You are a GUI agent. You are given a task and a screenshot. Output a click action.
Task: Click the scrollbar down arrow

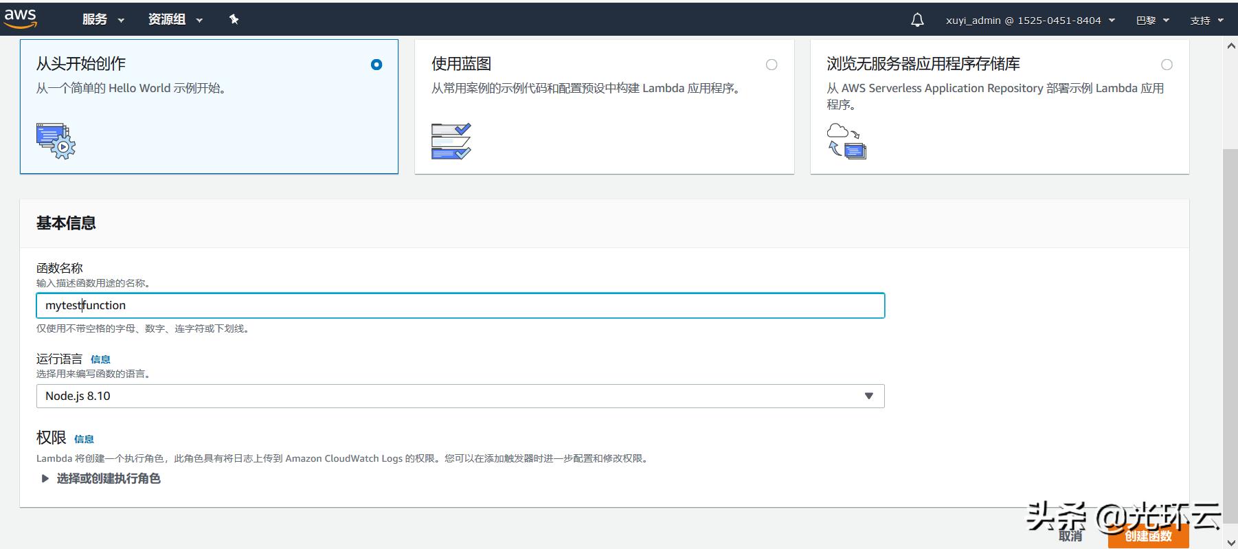(x=1230, y=542)
